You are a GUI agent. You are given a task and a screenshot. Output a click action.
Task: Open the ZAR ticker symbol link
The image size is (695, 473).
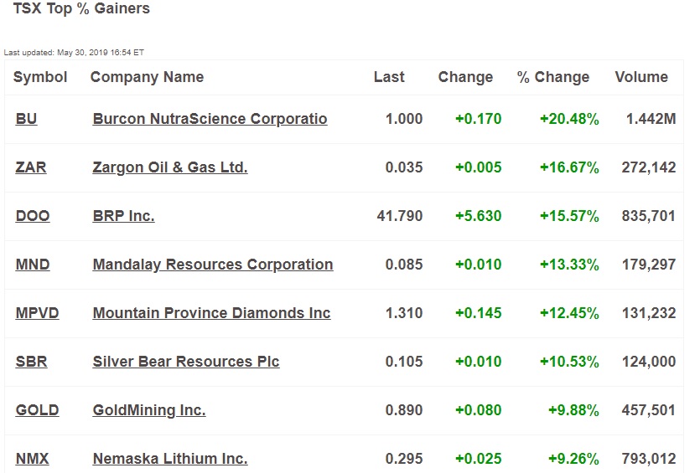30,167
